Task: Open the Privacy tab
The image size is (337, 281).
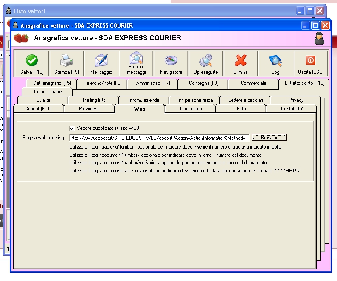Action: pos(296,100)
